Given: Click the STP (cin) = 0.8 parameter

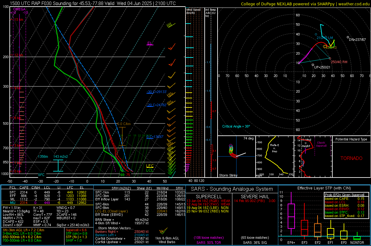Looking at the screenshot, I should pyautogui.click(x=76, y=233).
